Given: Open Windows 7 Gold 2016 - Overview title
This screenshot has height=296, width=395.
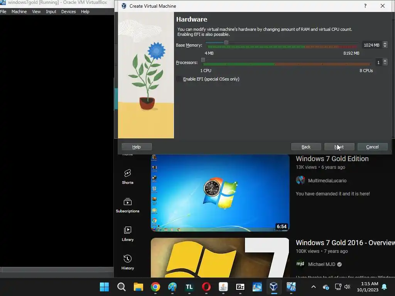Looking at the screenshot, I should pos(345,243).
